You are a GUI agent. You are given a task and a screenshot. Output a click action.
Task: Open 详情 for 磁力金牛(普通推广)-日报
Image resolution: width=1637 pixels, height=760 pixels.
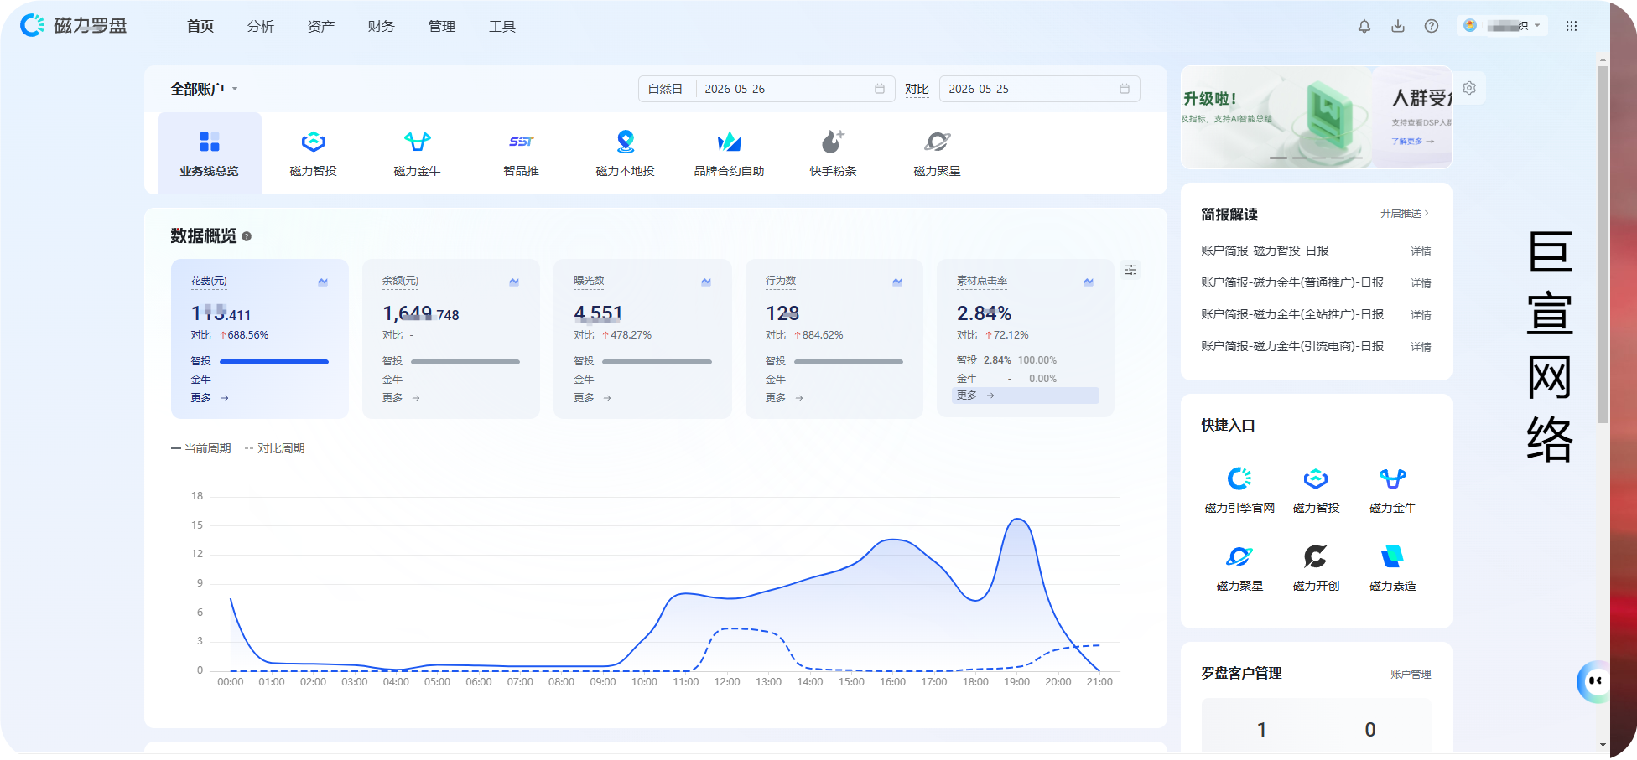[1421, 283]
